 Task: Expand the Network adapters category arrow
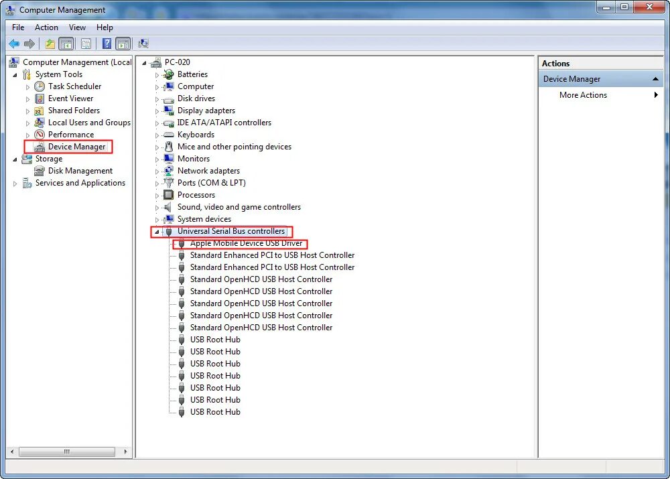pos(157,172)
